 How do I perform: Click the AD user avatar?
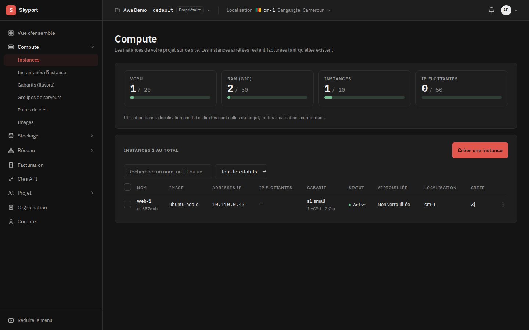pos(506,10)
